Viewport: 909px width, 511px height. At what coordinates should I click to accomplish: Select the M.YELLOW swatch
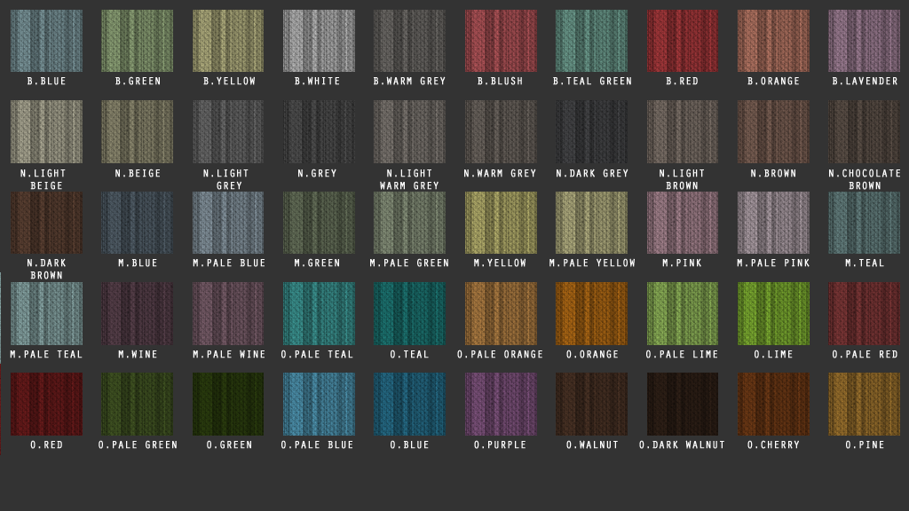point(501,223)
